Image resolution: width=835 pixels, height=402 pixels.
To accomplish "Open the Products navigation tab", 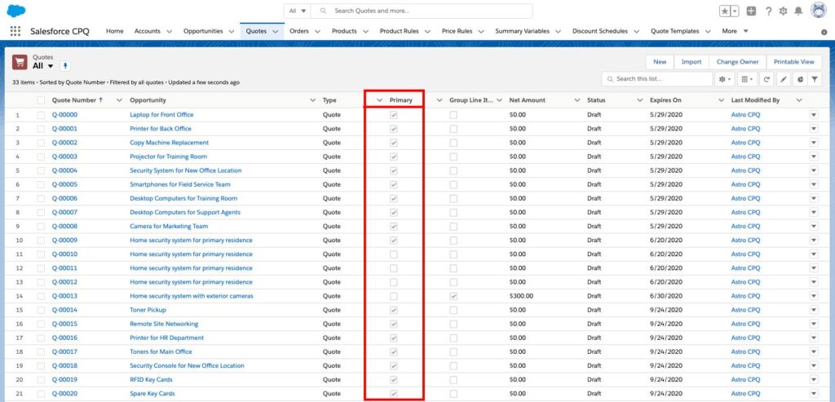I will (x=344, y=31).
